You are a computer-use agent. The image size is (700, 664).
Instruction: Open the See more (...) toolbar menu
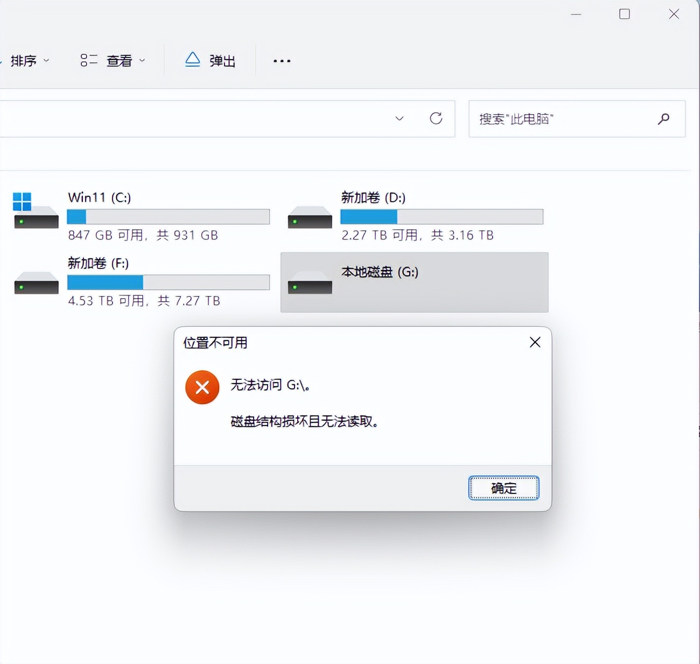coord(281,61)
